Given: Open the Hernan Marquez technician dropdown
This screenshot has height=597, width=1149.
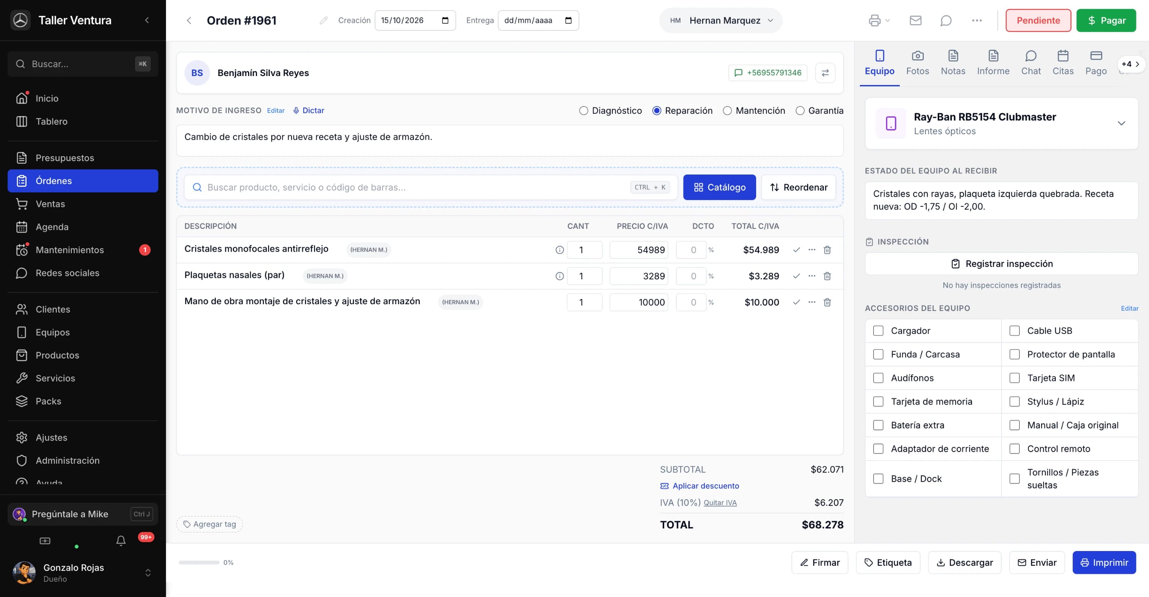Looking at the screenshot, I should tap(720, 21).
